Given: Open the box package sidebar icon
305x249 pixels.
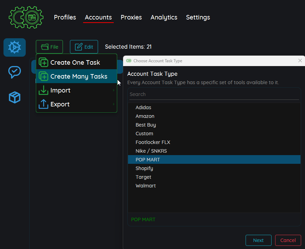Looking at the screenshot, I should pyautogui.click(x=15, y=97).
